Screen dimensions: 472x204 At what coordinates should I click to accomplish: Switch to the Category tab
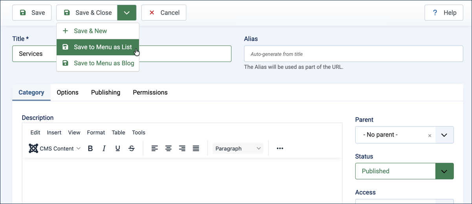(x=31, y=92)
